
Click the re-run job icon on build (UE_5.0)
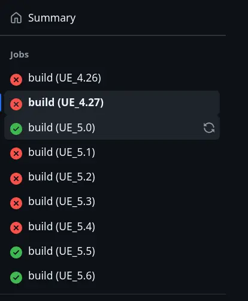tap(209, 128)
